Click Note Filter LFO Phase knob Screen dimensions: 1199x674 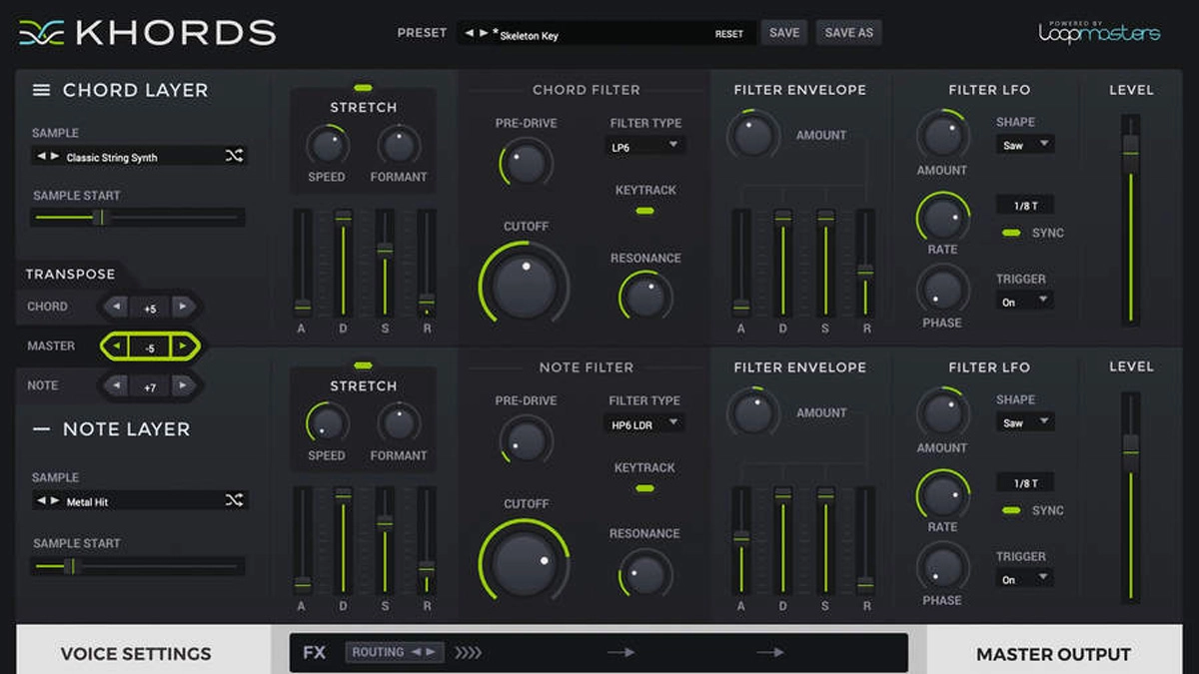tap(942, 567)
